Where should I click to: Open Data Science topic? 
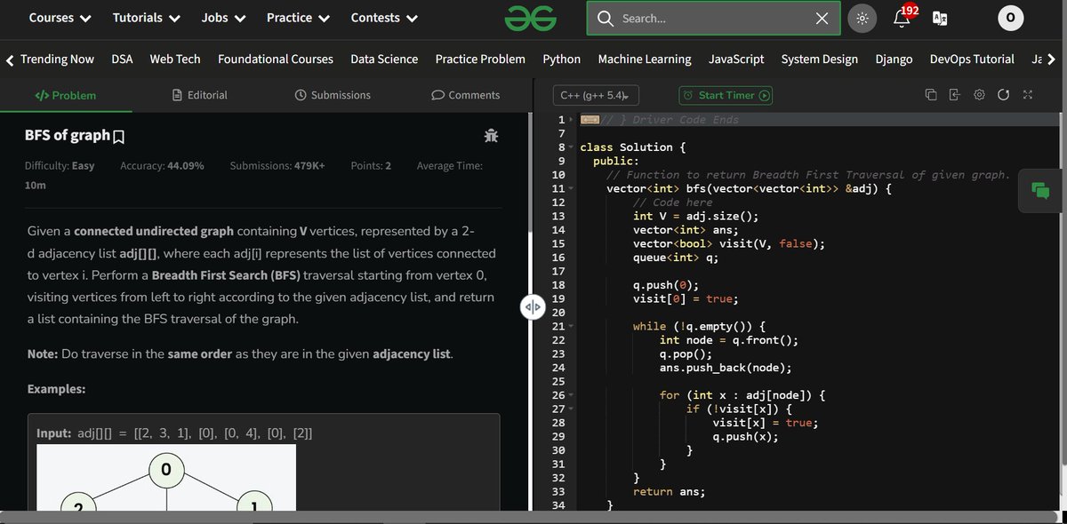(x=384, y=59)
